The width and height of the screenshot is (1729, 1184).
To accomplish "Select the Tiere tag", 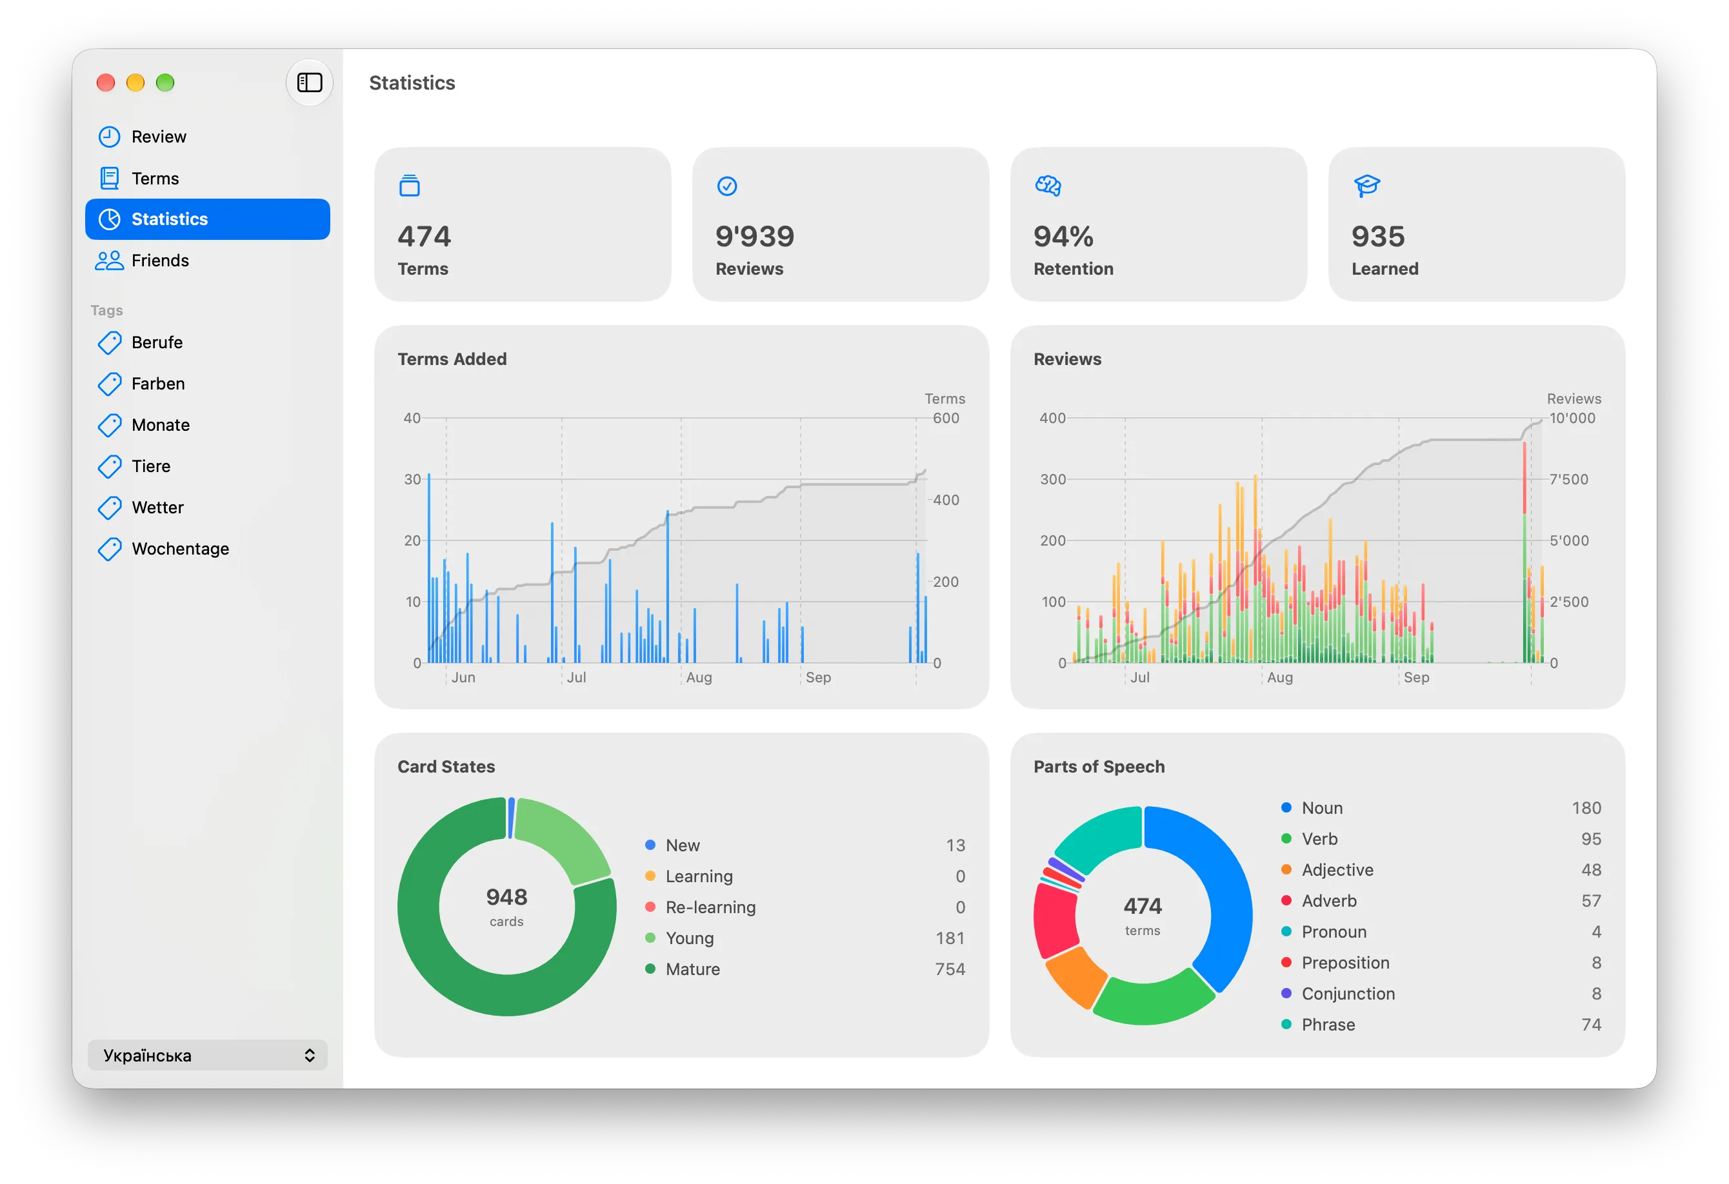I will (208, 466).
